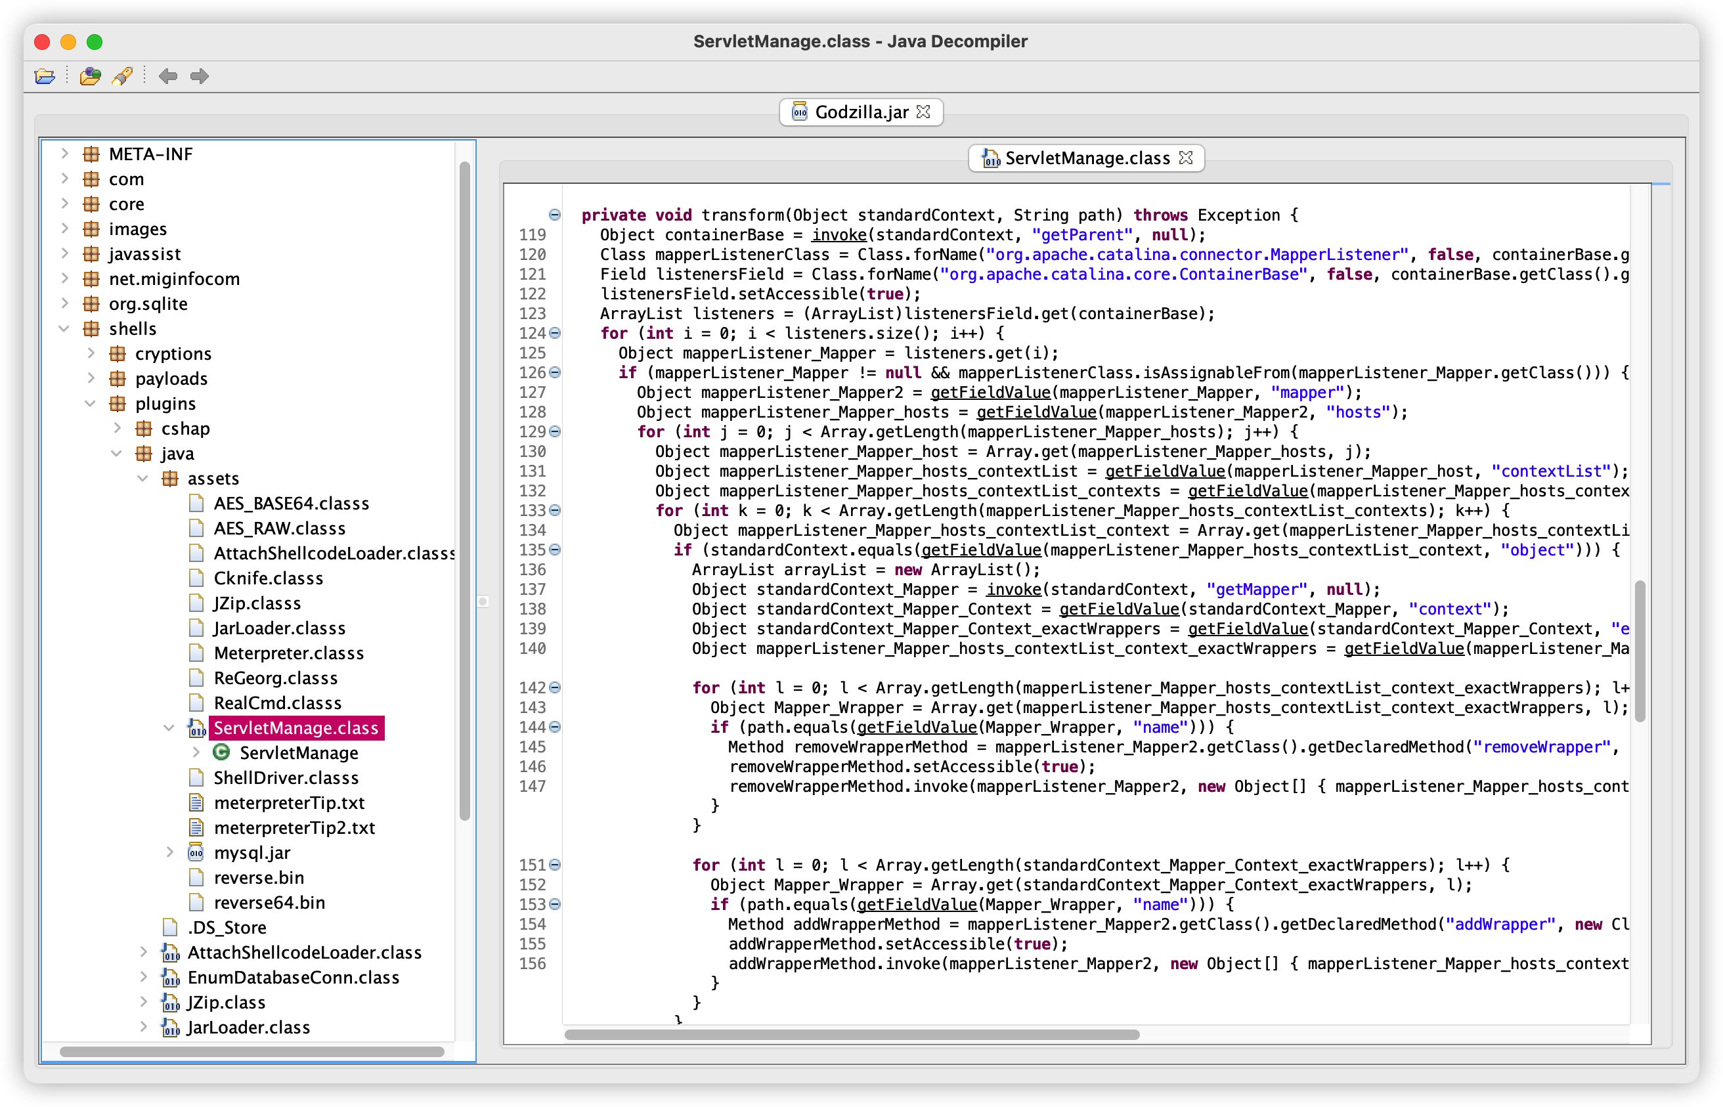Viewport: 1723px width, 1107px height.
Task: Collapse the shells package
Action: [x=64, y=328]
